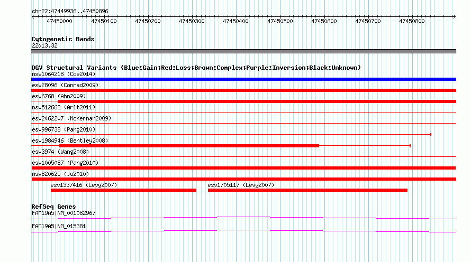This screenshot has height=262, width=471.
Task: Click the 47450300 ruler position label
Action: click(x=192, y=21)
